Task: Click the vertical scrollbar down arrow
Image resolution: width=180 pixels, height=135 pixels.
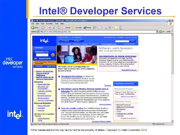Action: click(x=172, y=121)
